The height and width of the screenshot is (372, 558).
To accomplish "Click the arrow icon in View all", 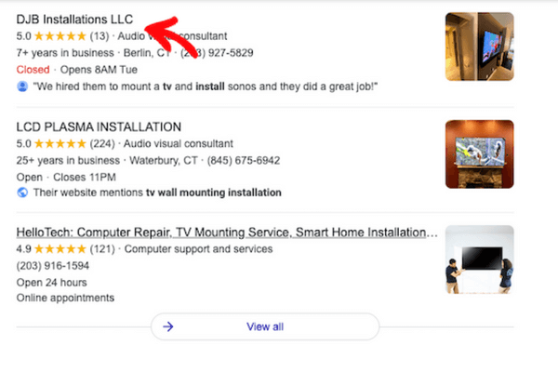I will coord(168,326).
